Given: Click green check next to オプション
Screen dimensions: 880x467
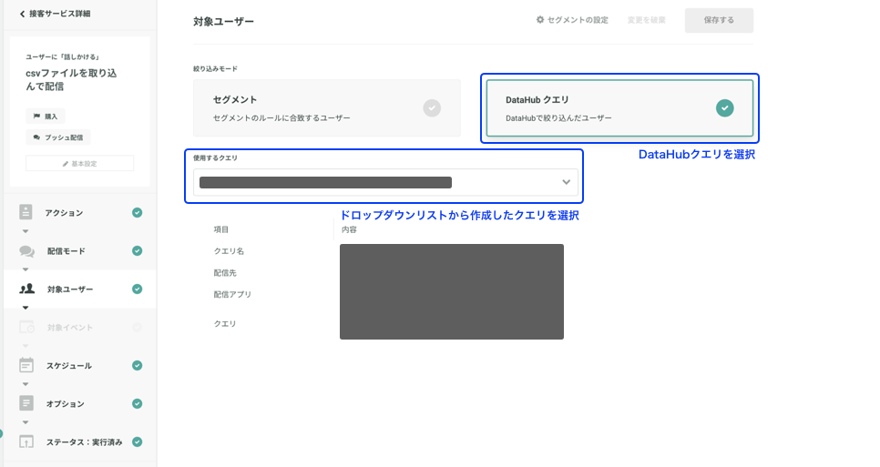Looking at the screenshot, I should [x=137, y=403].
